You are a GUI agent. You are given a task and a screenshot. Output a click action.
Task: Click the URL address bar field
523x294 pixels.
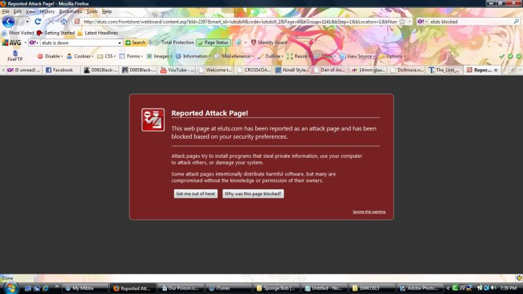[x=240, y=22]
